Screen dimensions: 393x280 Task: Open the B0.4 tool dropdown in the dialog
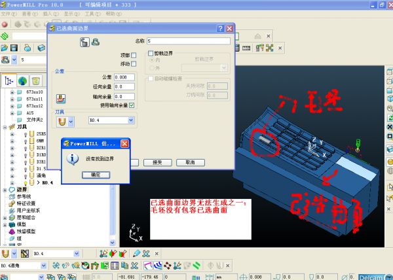(x=131, y=120)
